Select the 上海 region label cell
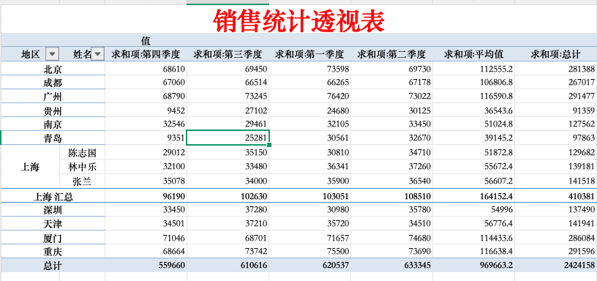 pyautogui.click(x=30, y=167)
